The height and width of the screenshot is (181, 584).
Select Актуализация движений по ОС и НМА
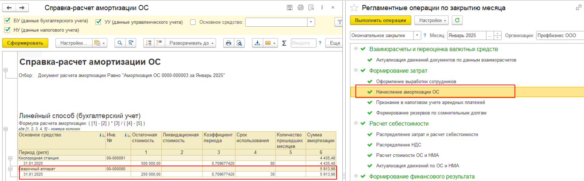(x=418, y=166)
